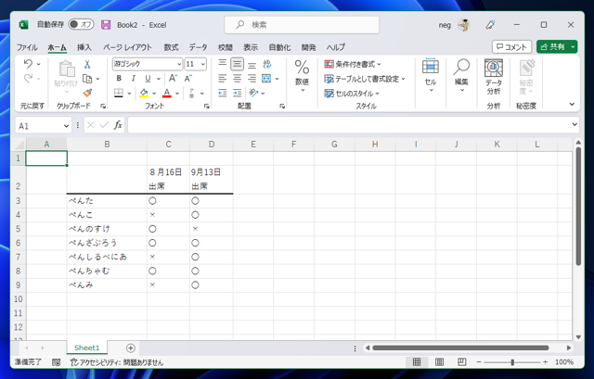The image size is (594, 379).
Task: Click the Comments button
Action: (x=511, y=47)
